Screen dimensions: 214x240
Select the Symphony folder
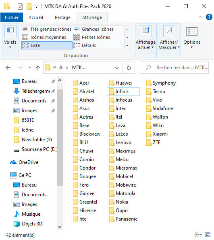(x=161, y=83)
